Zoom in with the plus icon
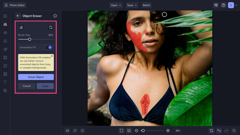 pos(168,131)
